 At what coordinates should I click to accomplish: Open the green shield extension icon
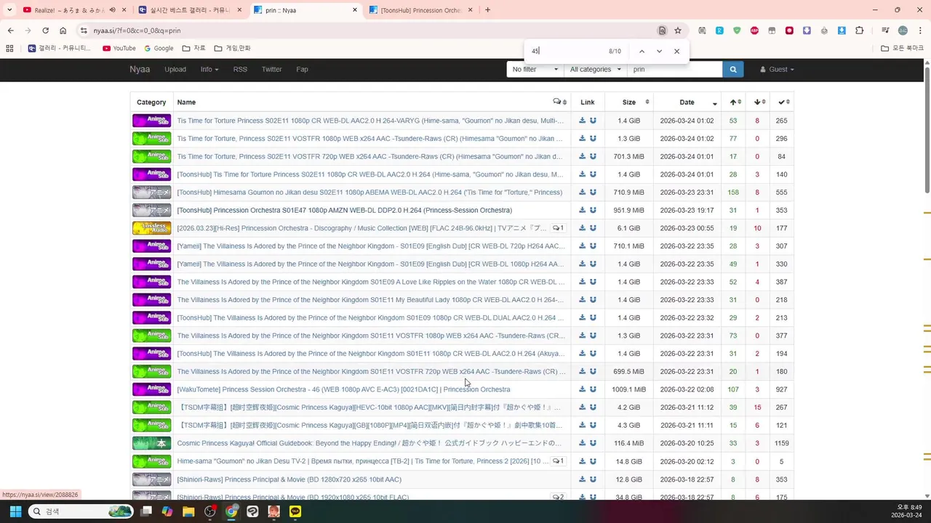point(737,31)
